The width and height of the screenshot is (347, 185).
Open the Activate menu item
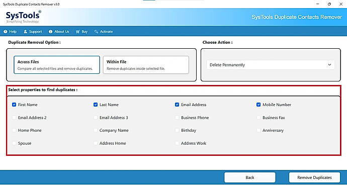(104, 32)
